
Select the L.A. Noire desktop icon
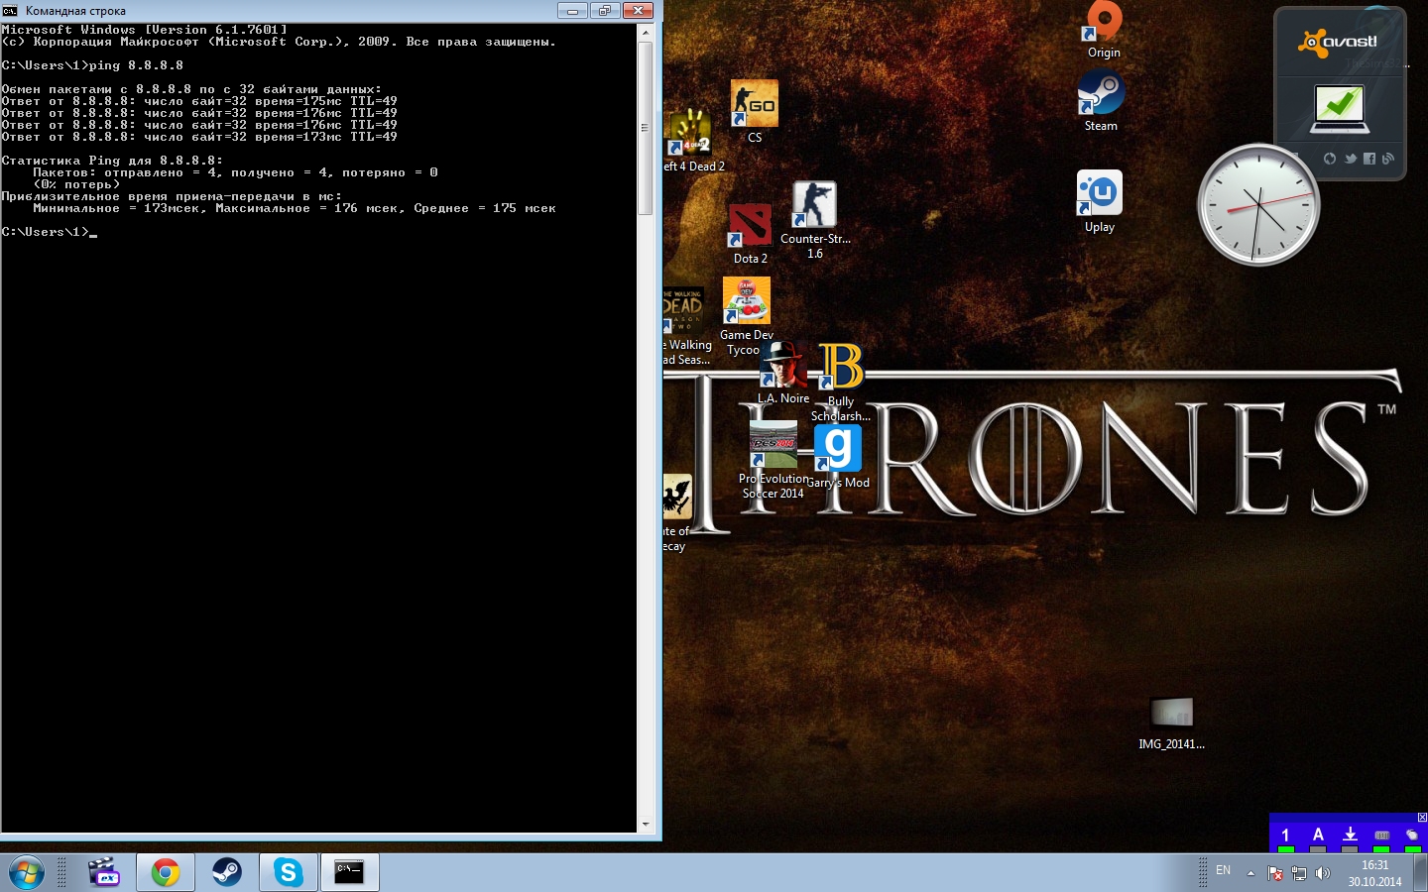[x=783, y=372]
